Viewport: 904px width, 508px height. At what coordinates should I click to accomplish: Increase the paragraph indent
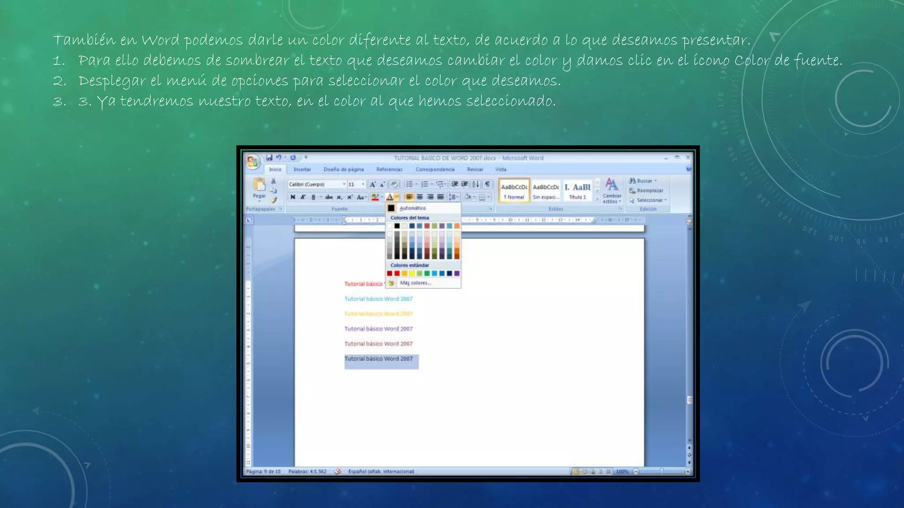tap(464, 184)
